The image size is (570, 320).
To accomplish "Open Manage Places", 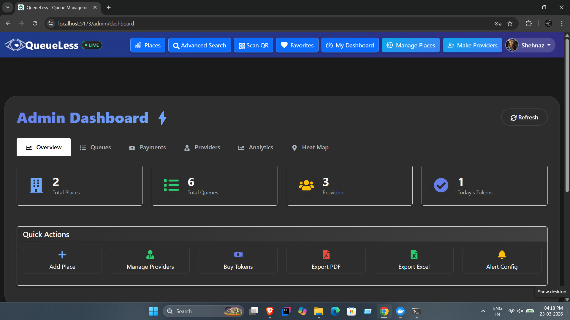I will [411, 45].
